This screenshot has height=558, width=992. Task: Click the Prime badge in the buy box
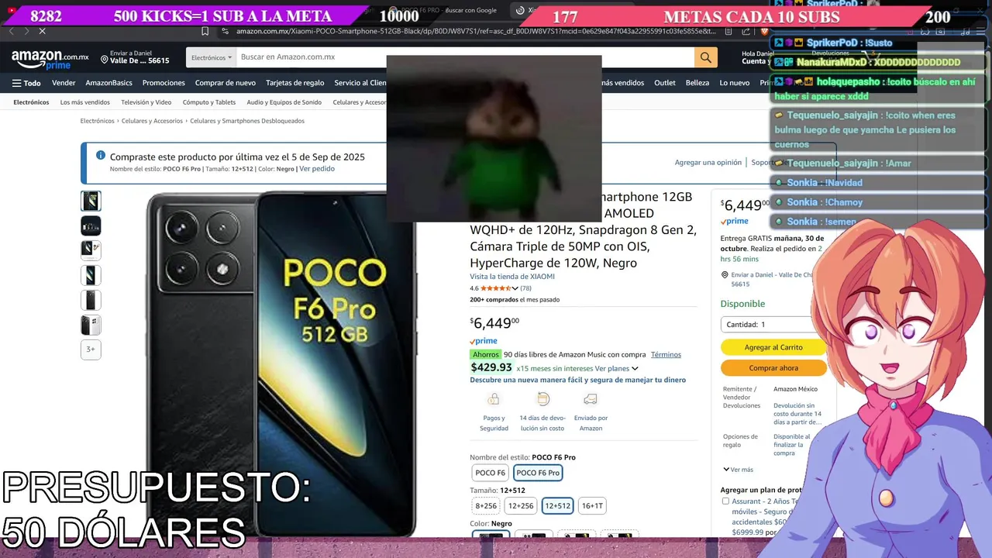[735, 222]
